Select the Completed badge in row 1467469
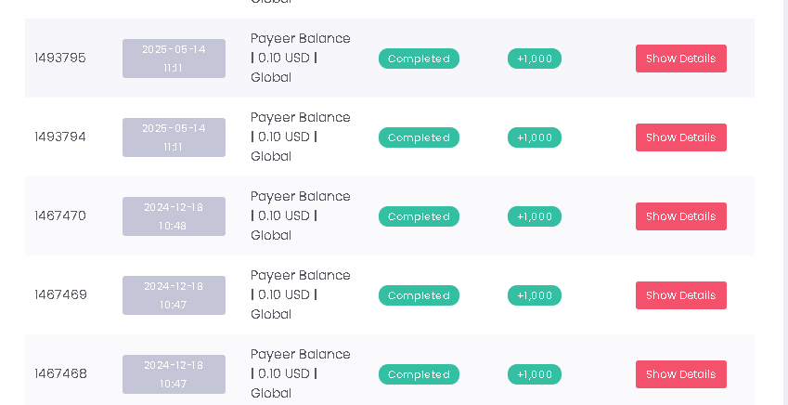This screenshot has width=788, height=405. coord(419,295)
